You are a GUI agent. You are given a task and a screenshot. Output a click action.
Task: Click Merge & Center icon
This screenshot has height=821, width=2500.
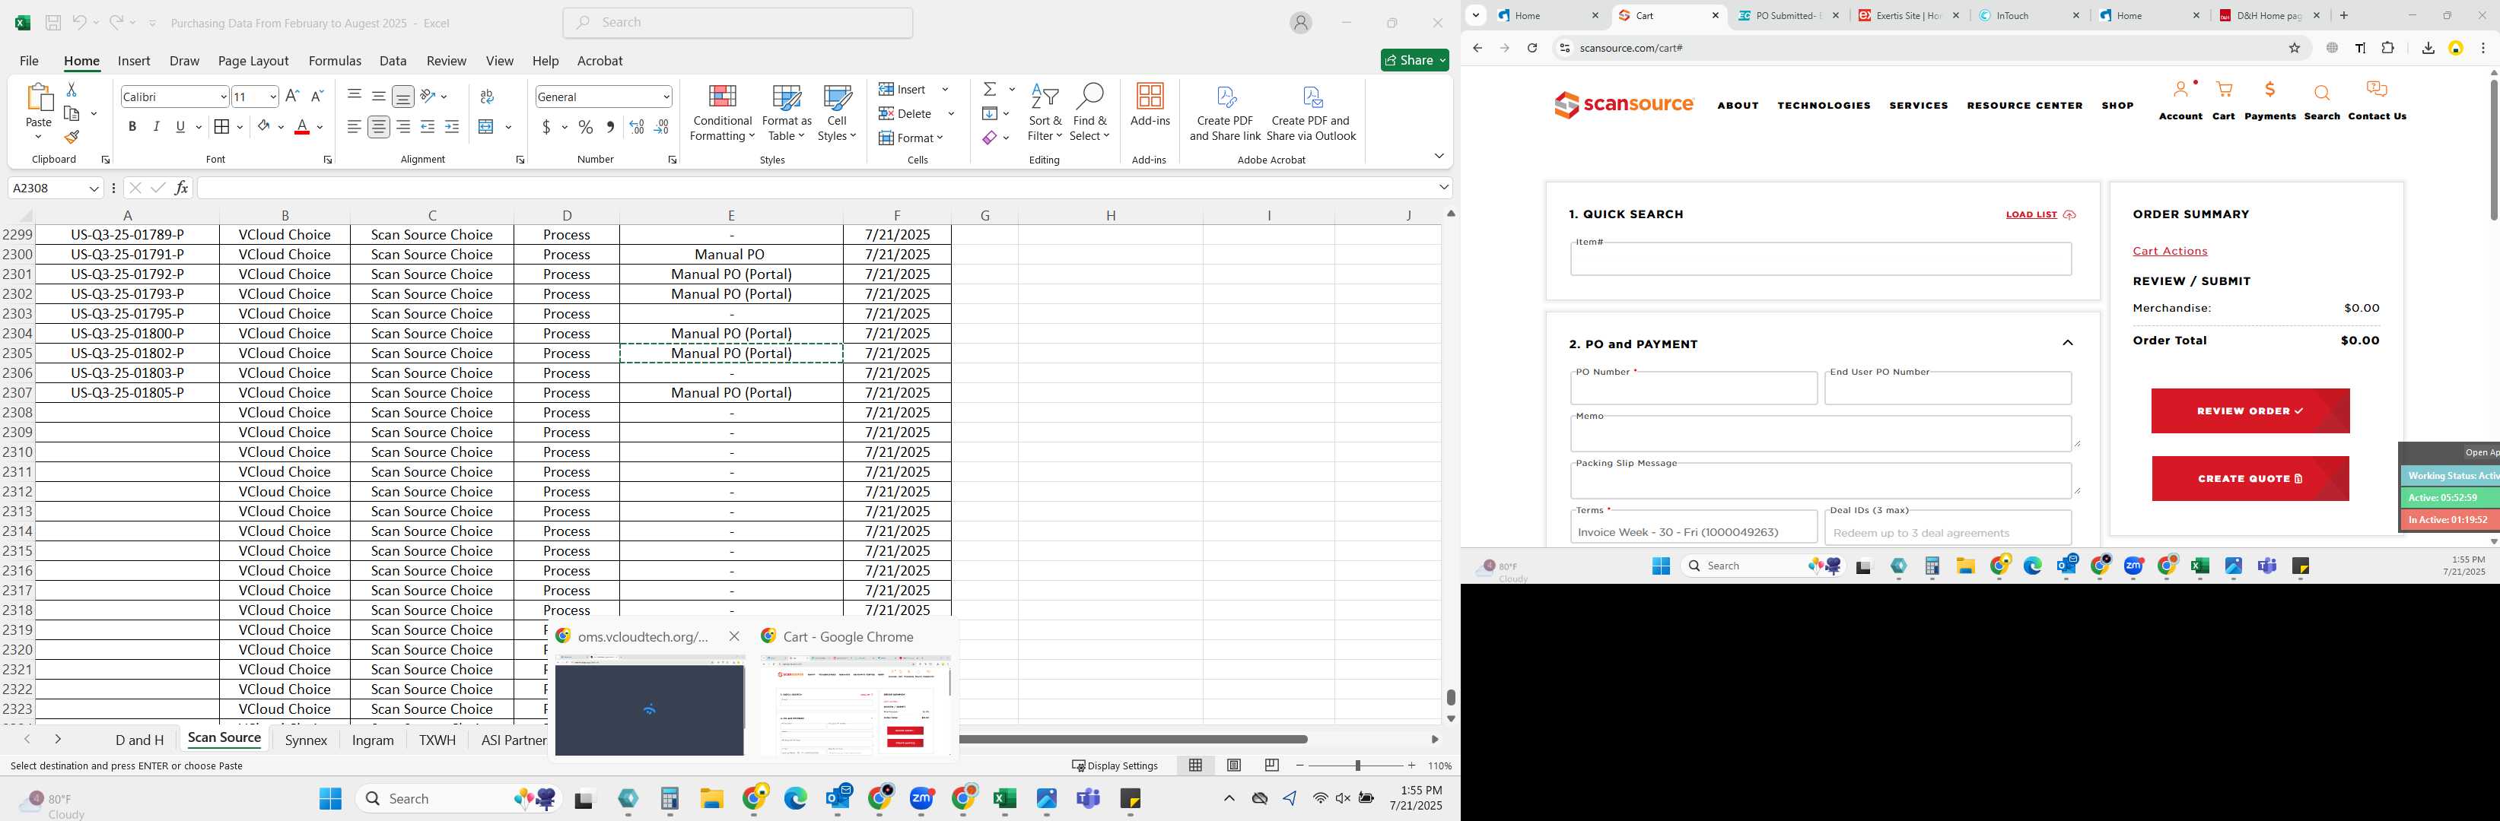tap(487, 127)
